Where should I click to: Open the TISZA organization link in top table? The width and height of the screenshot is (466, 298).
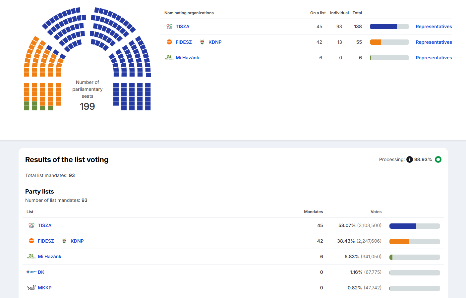tap(182, 27)
